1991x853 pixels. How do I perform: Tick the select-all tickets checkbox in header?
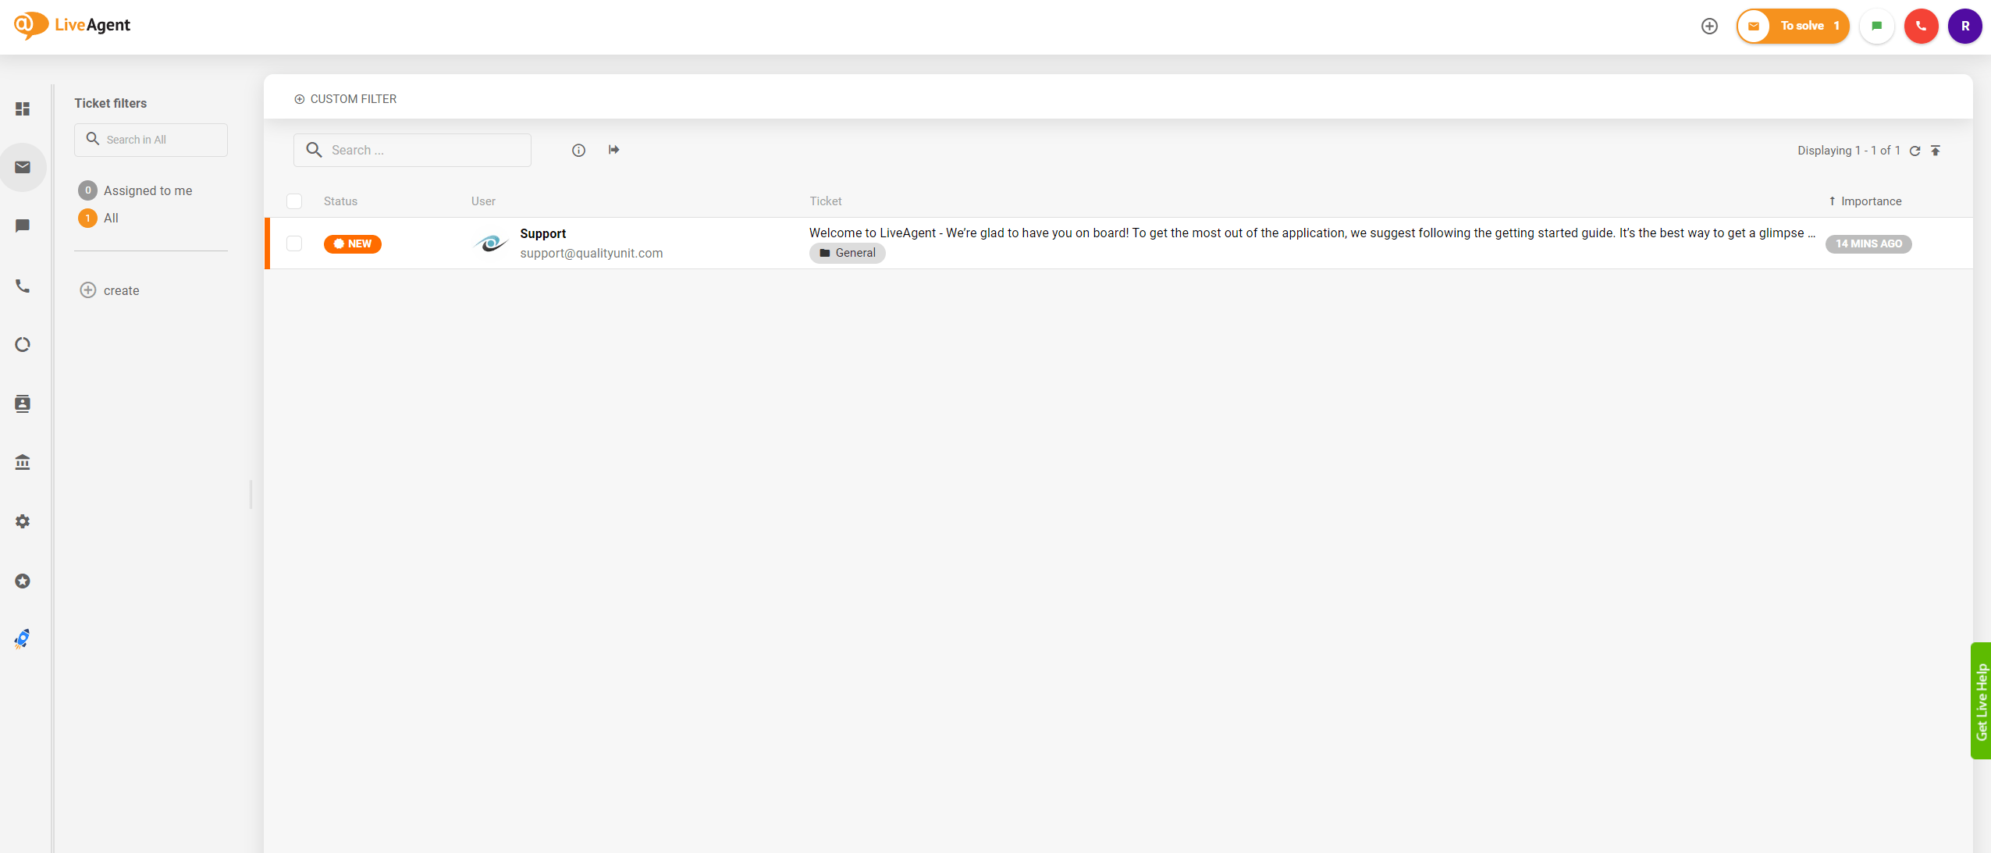(x=294, y=201)
